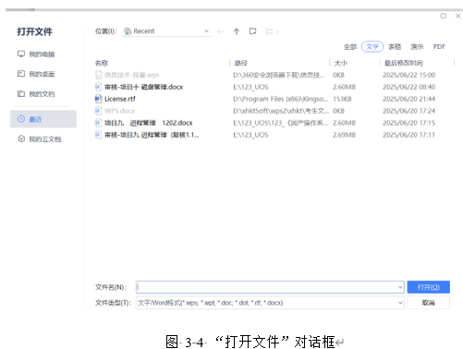463x349 pixels.
Task: Open My Cloud Documents (我的云文档)
Action: point(39,139)
